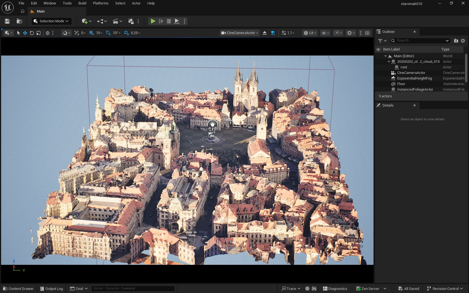Open the Browse content folder icon
The width and height of the screenshot is (469, 293).
tap(19, 21)
